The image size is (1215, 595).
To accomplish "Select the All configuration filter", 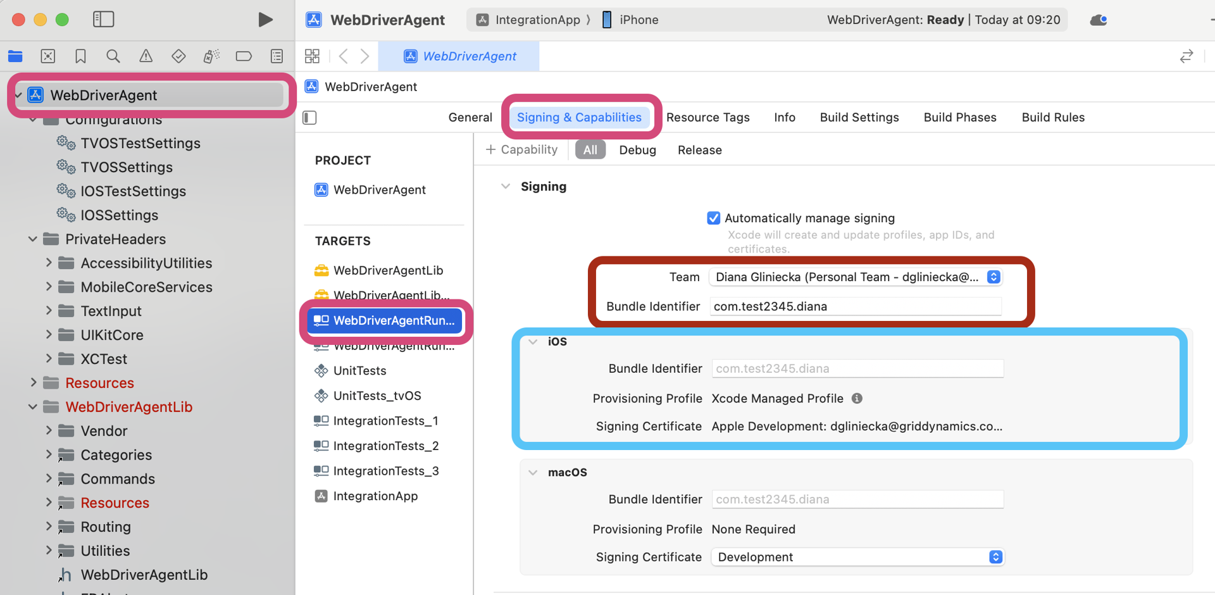I will tap(590, 150).
